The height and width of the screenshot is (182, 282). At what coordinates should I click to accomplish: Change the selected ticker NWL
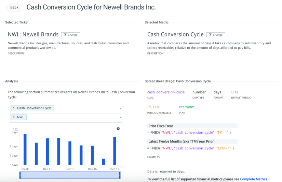pos(70,35)
